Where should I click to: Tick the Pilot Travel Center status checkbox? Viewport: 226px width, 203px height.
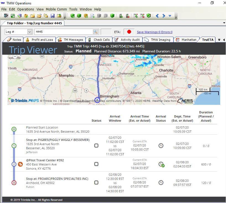click(x=96, y=164)
